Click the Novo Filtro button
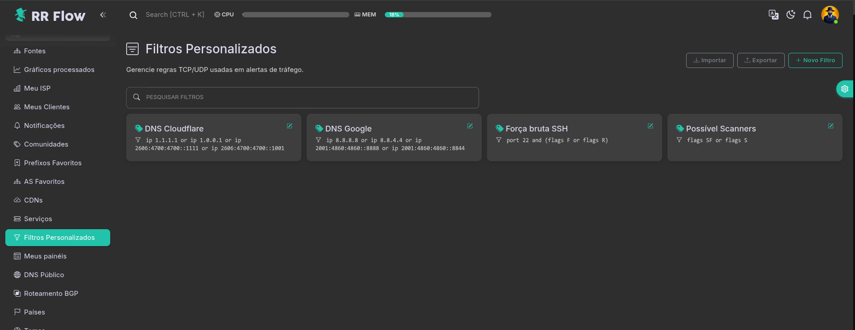The image size is (855, 330). (x=815, y=60)
